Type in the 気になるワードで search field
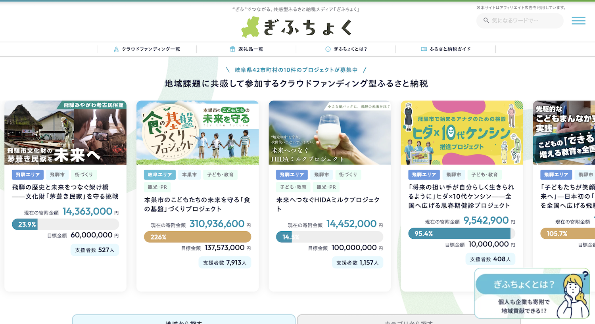 click(524, 21)
